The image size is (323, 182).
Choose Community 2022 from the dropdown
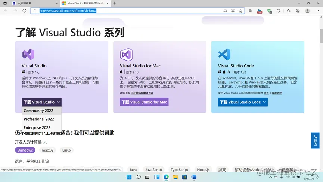(41, 111)
